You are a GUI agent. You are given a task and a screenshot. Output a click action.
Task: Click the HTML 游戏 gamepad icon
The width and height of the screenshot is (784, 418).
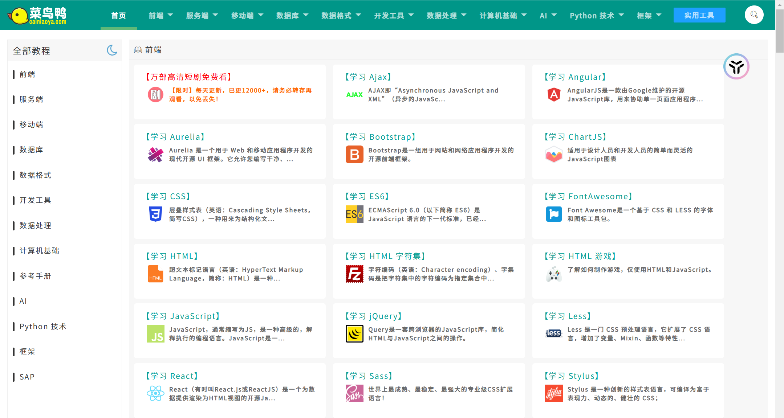coord(554,274)
